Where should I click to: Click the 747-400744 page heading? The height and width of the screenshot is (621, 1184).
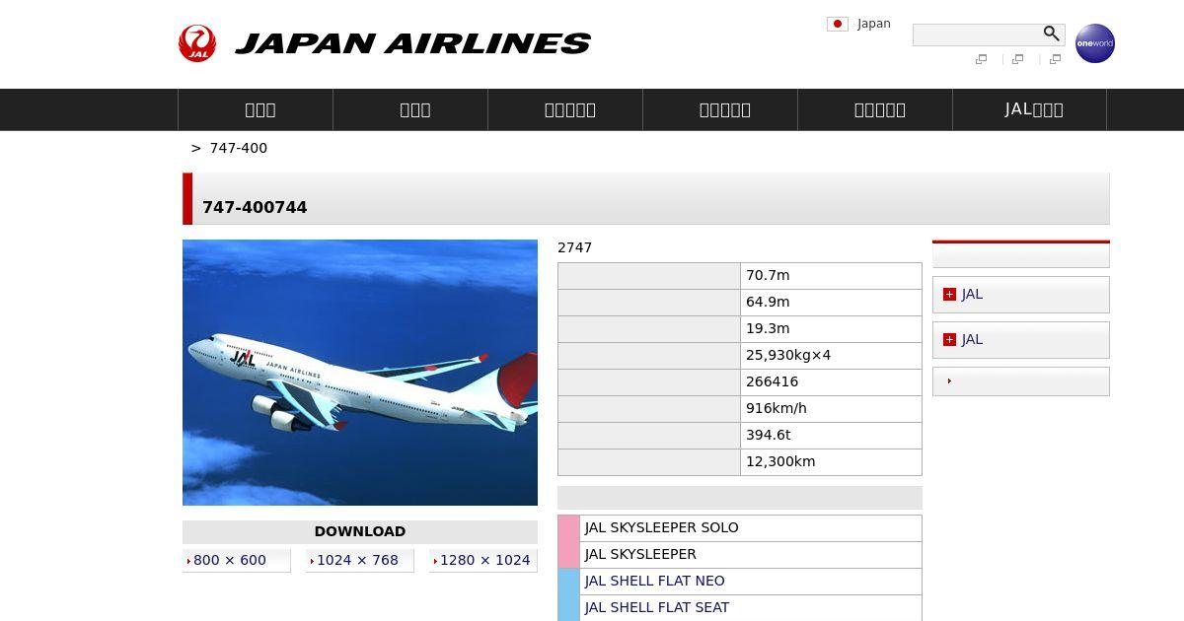click(255, 207)
